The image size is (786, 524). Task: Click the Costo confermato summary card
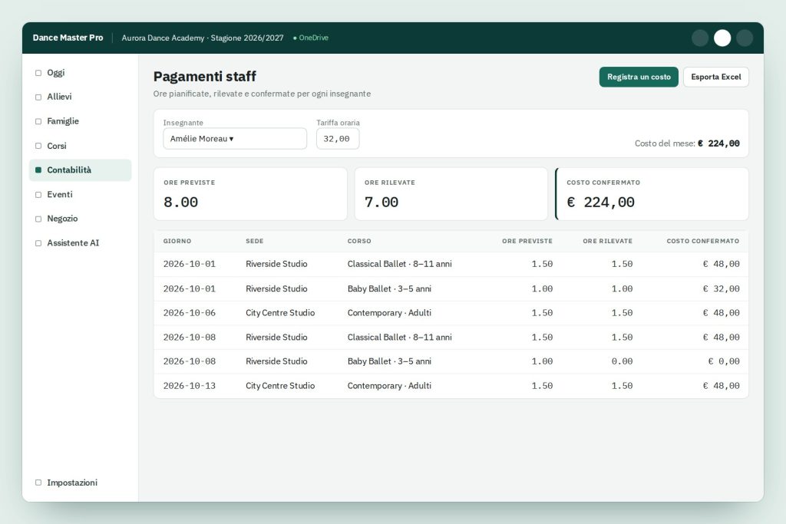pos(652,194)
